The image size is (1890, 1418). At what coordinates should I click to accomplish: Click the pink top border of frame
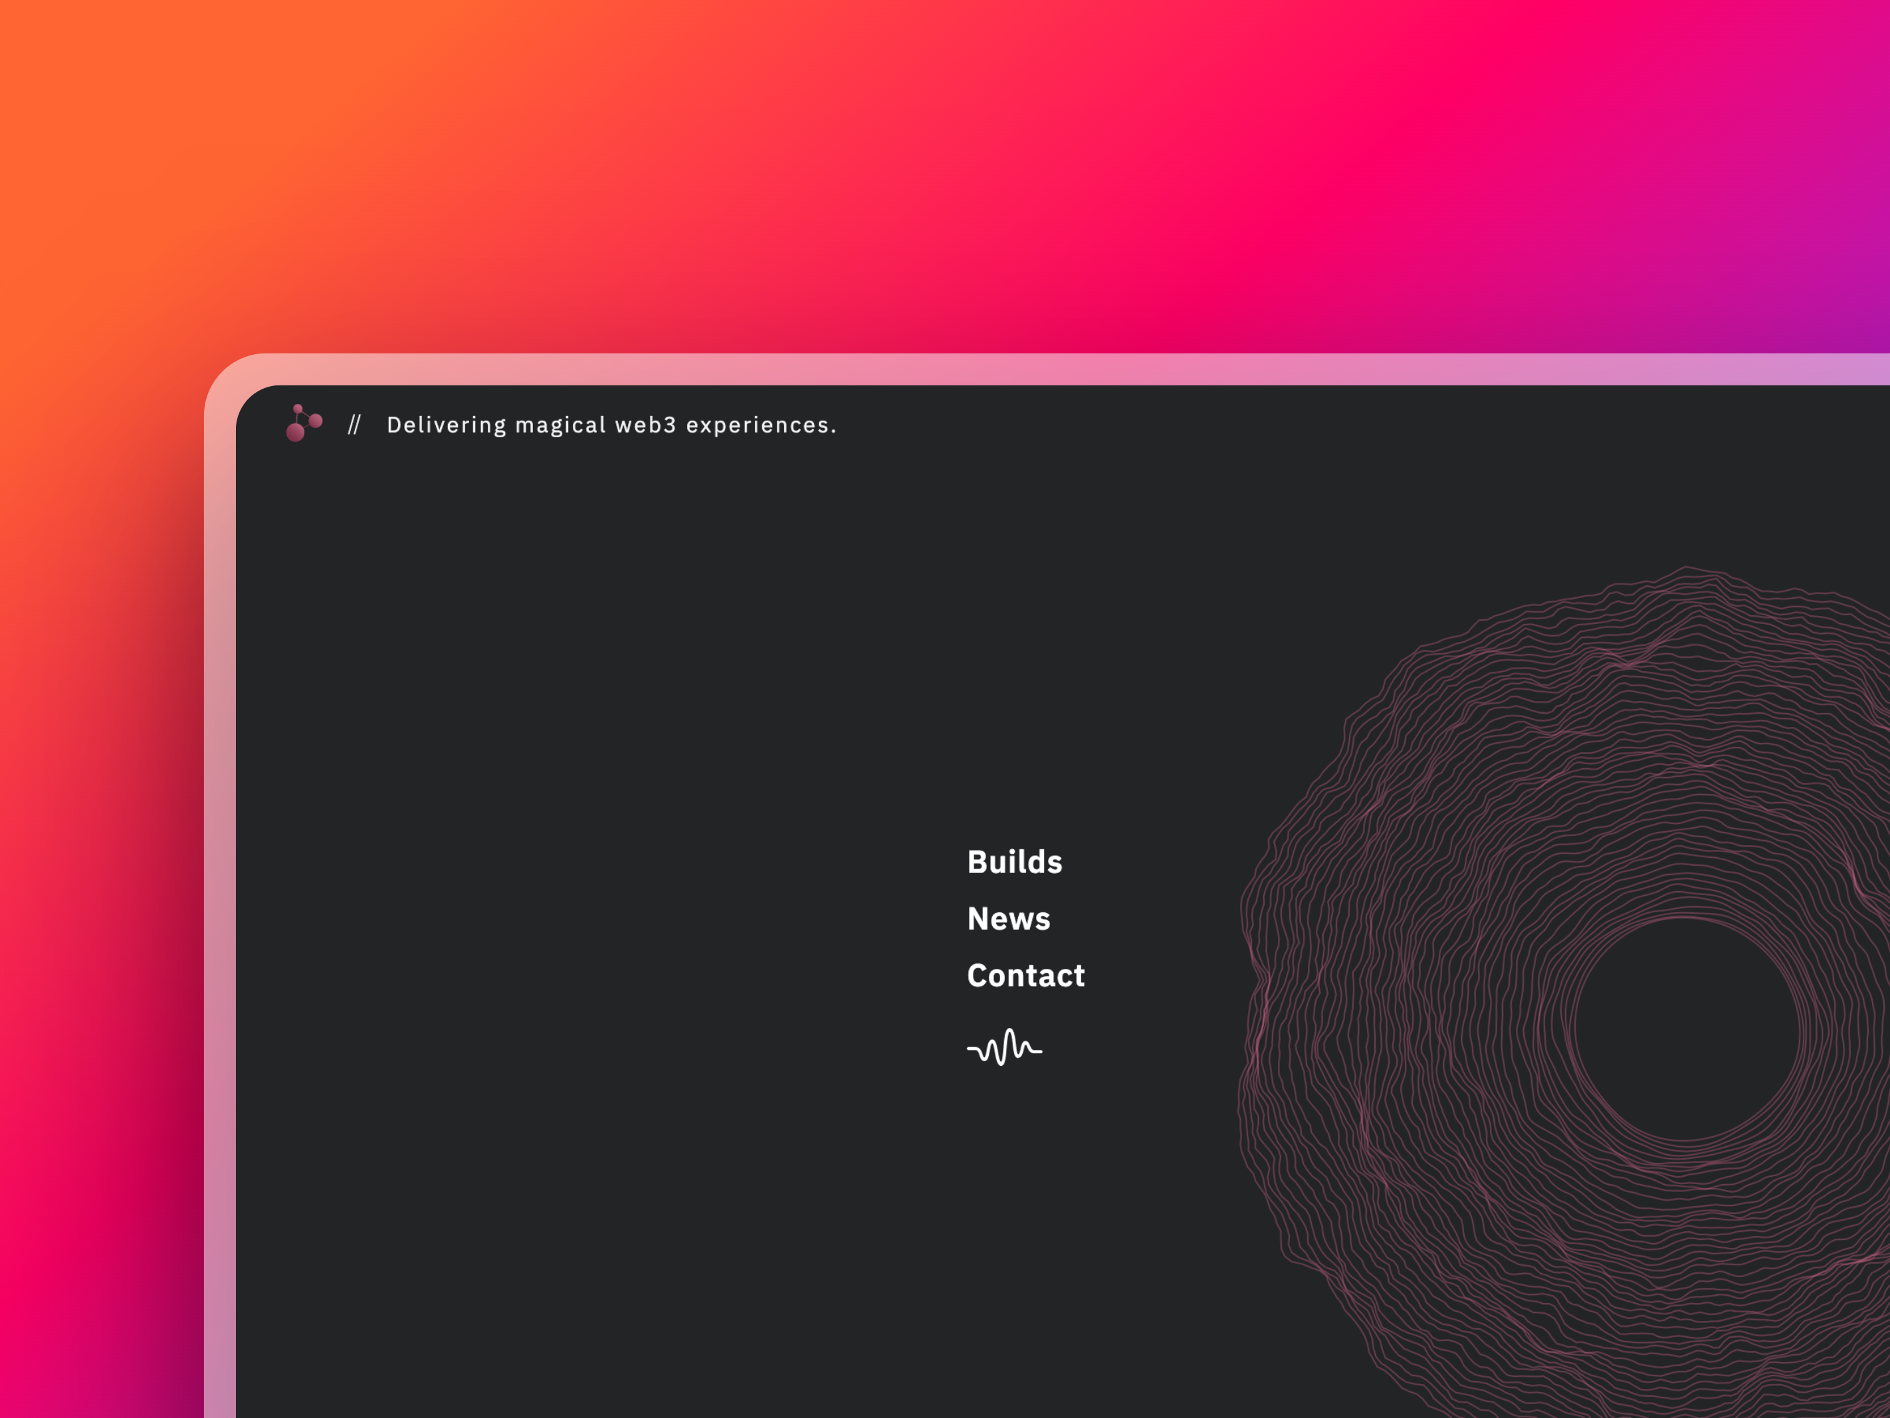click(x=1025, y=369)
